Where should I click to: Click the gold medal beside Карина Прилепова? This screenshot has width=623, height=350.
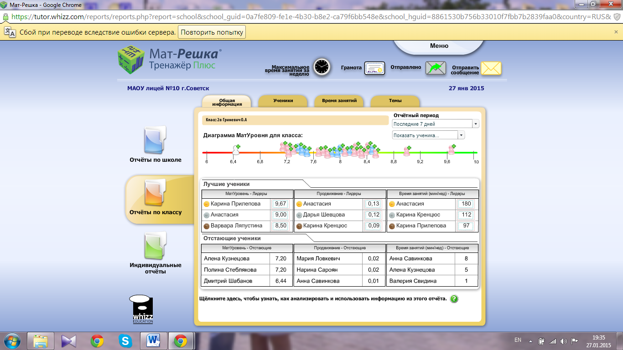(x=207, y=204)
